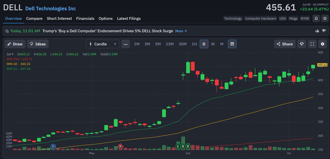Select the 1H timeframe
This screenshot has height=159, width=330.
click(194, 44)
